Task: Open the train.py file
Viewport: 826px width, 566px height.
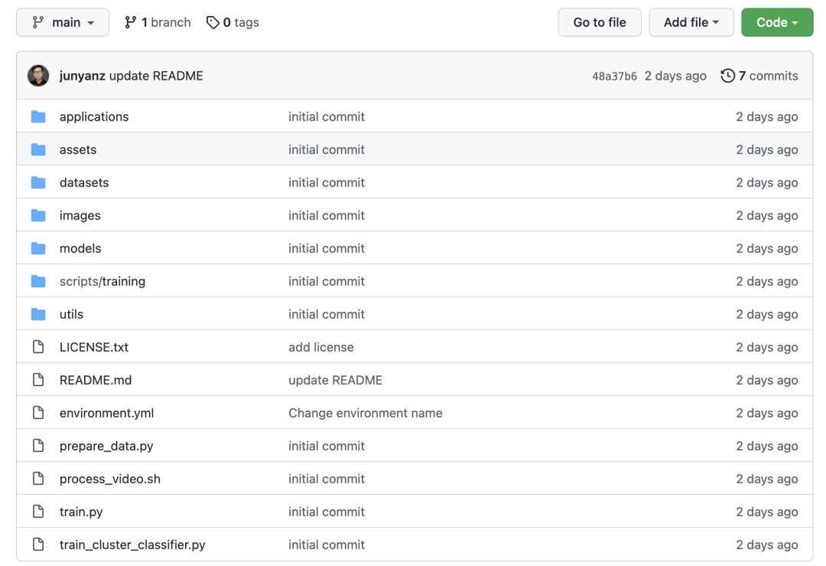Action: click(x=81, y=512)
